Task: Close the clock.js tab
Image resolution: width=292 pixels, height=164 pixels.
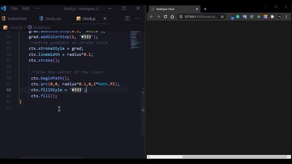Action: 105,18
